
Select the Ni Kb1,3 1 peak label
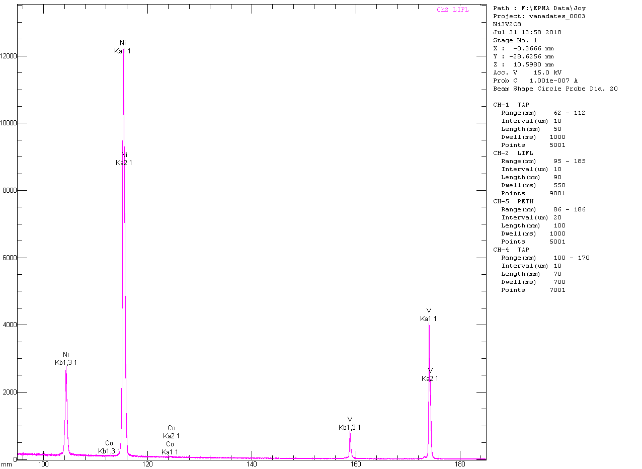pyautogui.click(x=66, y=359)
